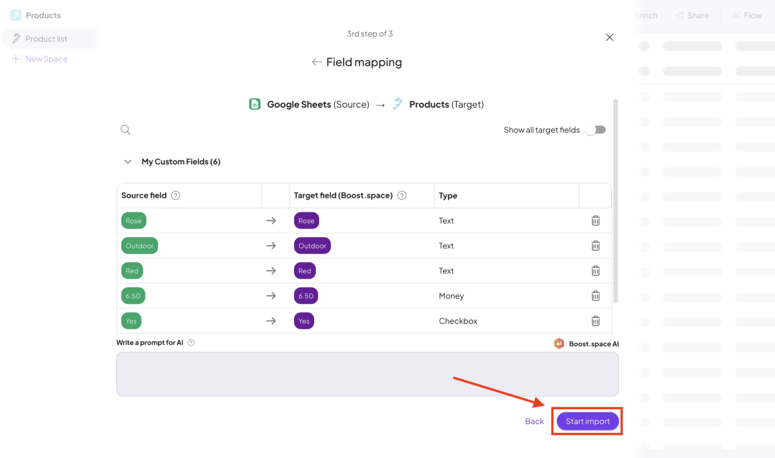Screen dimensions: 775x458
Task: Click the back arrow beside Field mapping
Action: click(316, 62)
